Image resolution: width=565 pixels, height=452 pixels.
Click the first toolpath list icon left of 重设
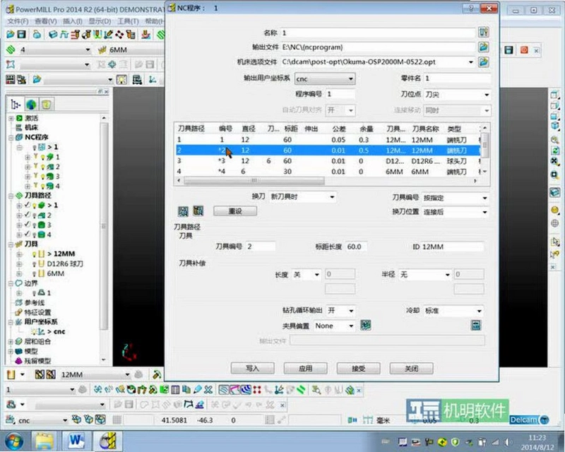[183, 211]
